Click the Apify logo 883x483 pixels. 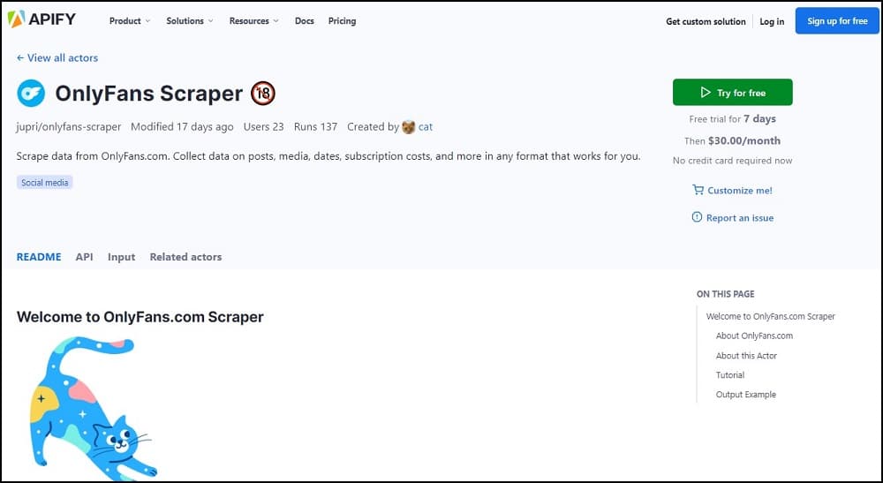(42, 19)
